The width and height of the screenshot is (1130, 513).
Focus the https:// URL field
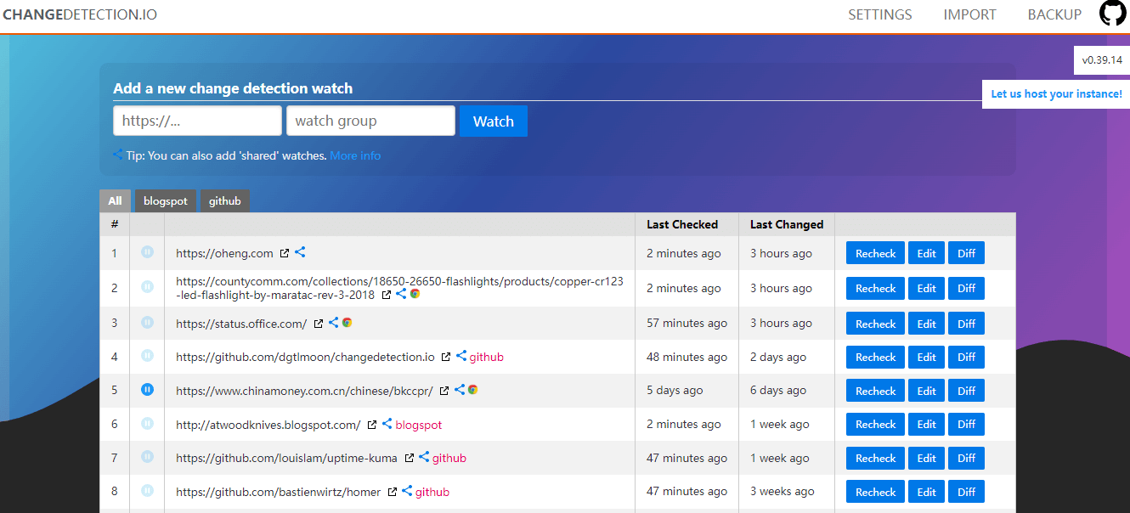click(x=197, y=121)
